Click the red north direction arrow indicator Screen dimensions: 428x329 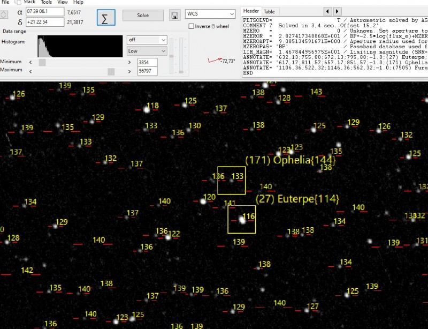[x=215, y=59]
